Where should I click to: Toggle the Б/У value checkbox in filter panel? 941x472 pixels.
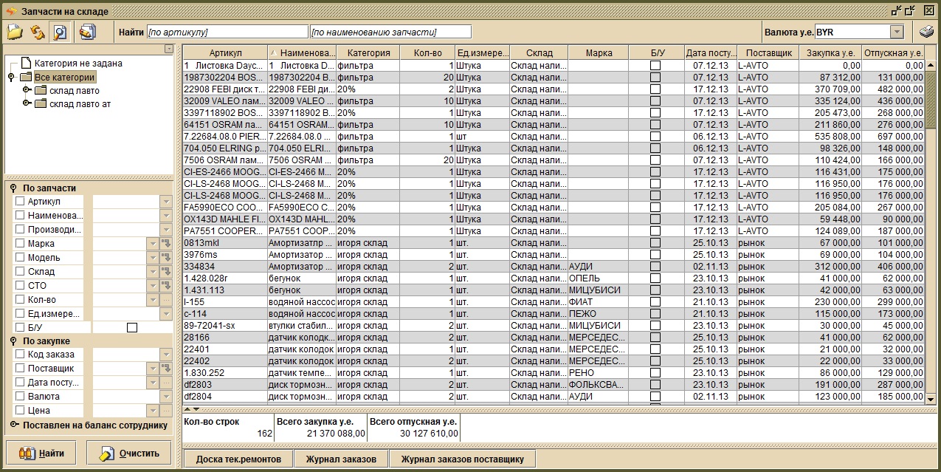pyautogui.click(x=132, y=327)
